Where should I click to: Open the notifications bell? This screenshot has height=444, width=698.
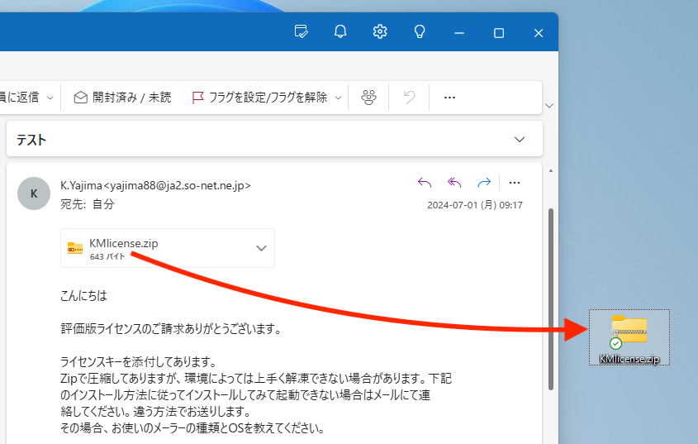click(340, 32)
